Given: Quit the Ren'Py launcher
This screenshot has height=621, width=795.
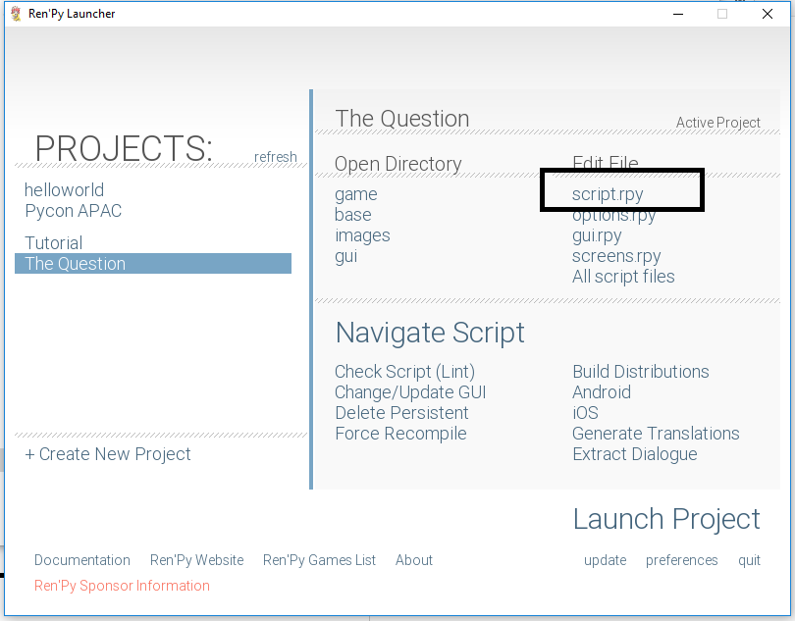Looking at the screenshot, I should [750, 561].
